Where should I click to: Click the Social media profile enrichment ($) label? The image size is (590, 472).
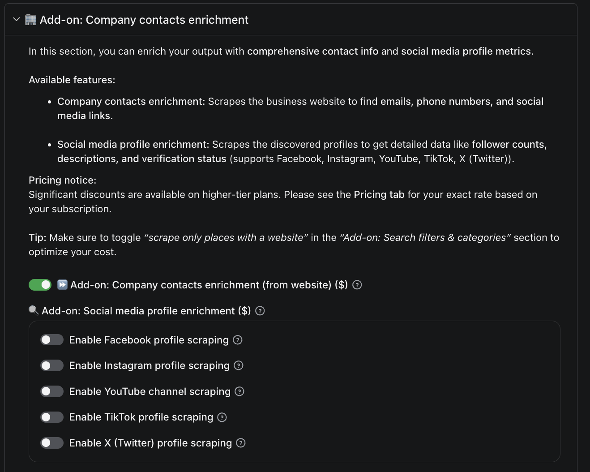pos(146,311)
